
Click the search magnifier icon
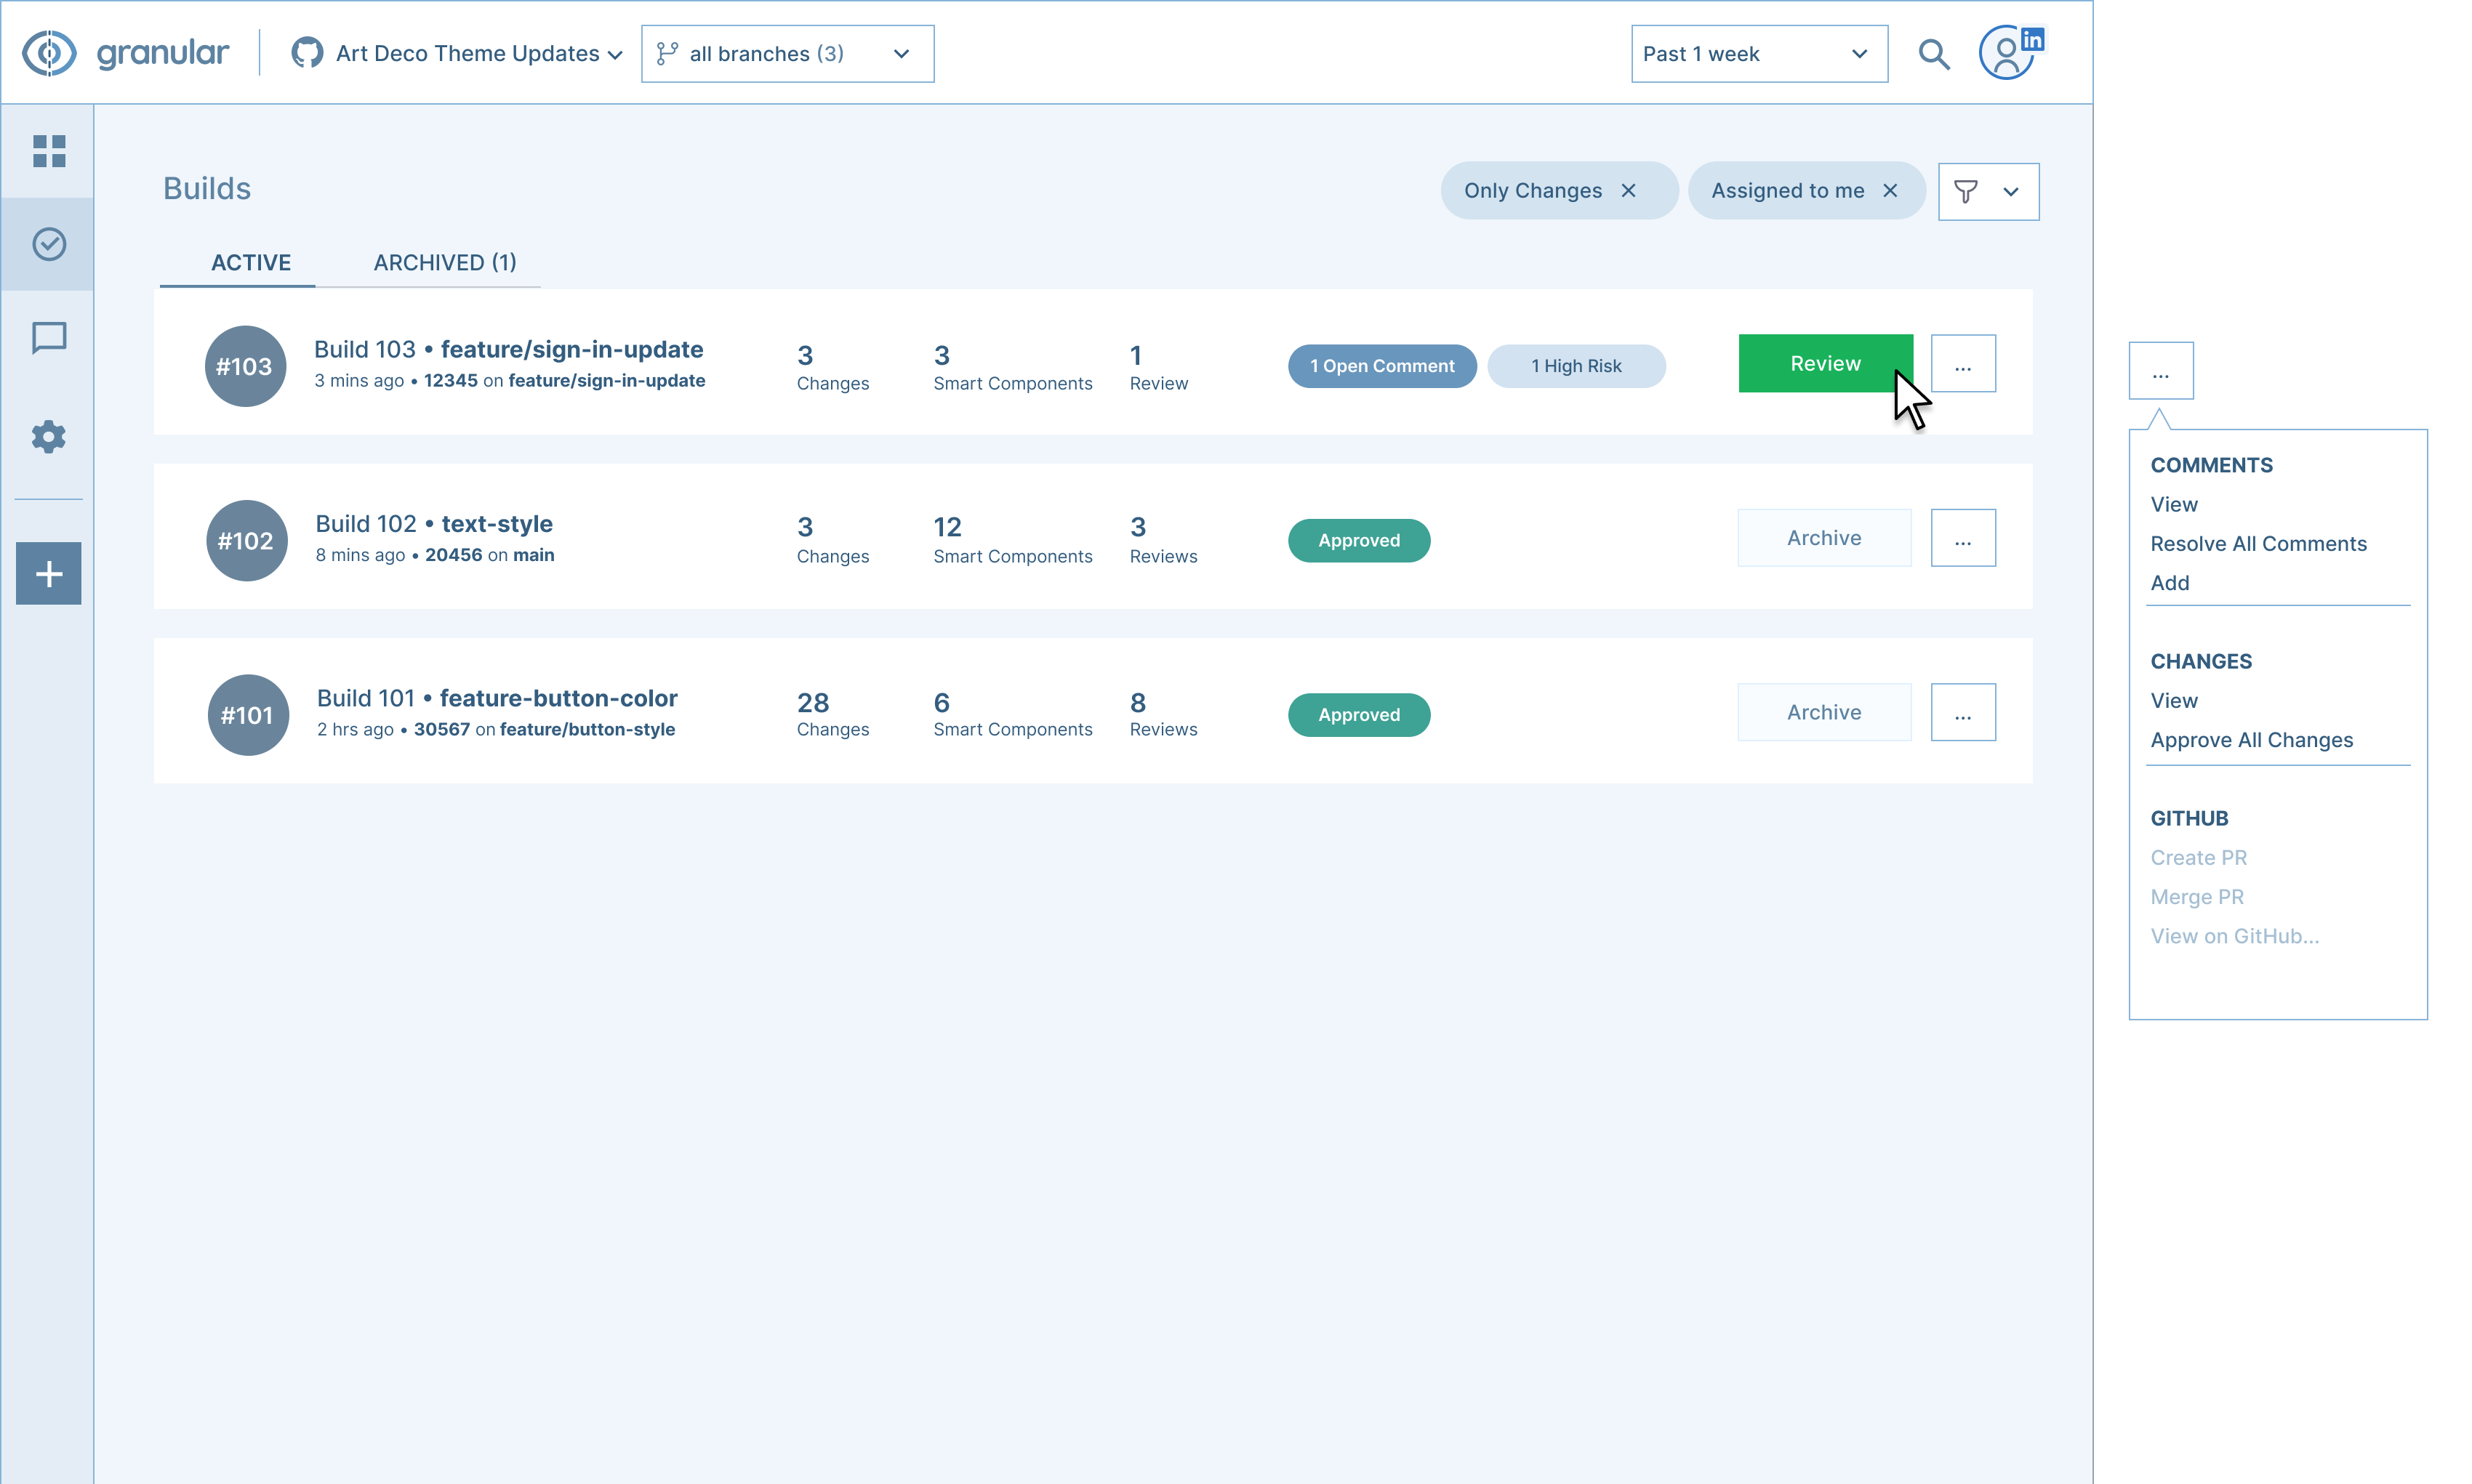[1934, 54]
